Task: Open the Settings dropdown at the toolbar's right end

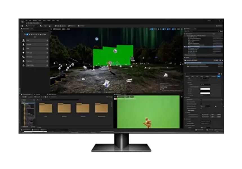Action: tap(219, 26)
